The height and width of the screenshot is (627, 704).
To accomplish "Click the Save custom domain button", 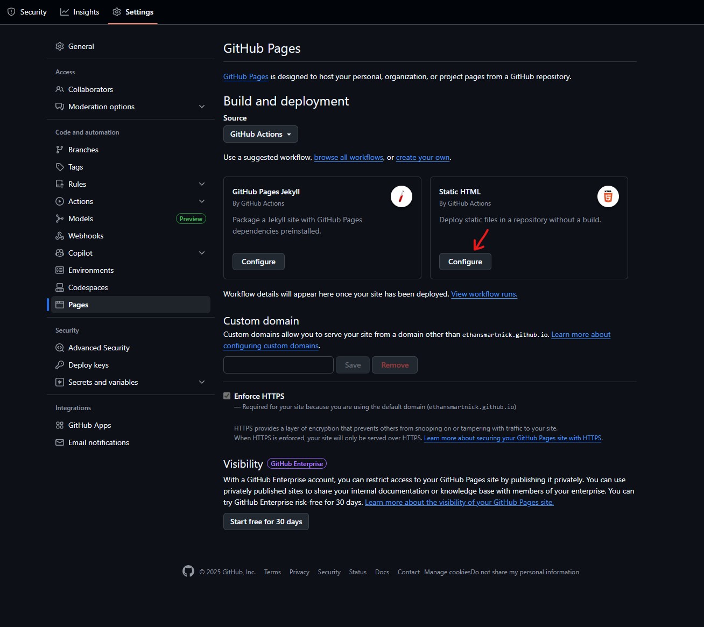I will (x=353, y=365).
